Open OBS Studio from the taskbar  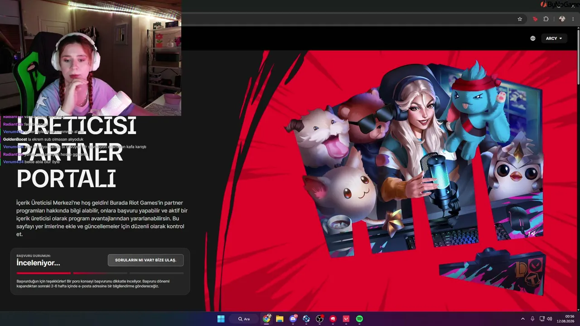point(319,319)
